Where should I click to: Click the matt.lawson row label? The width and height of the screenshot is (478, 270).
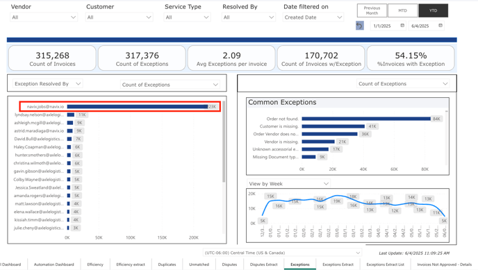click(40, 203)
